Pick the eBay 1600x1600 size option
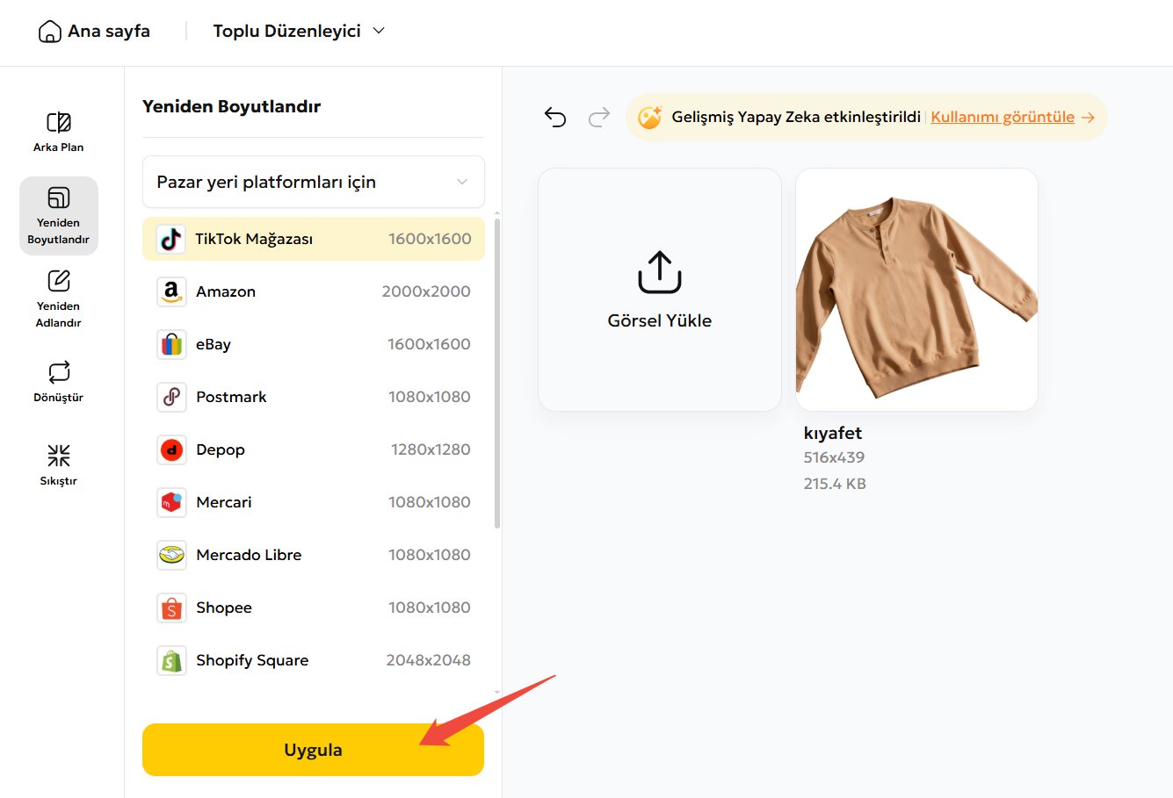The width and height of the screenshot is (1173, 798). tap(313, 344)
